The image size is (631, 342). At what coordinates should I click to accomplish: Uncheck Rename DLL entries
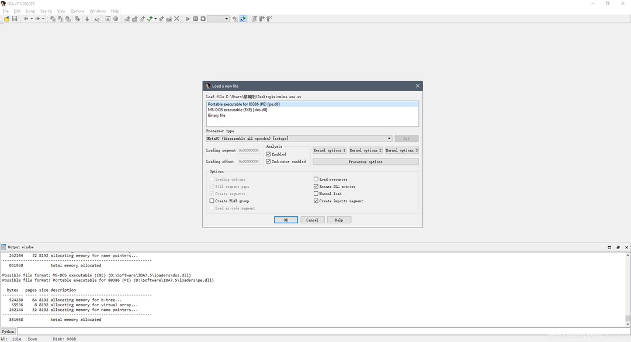point(316,186)
